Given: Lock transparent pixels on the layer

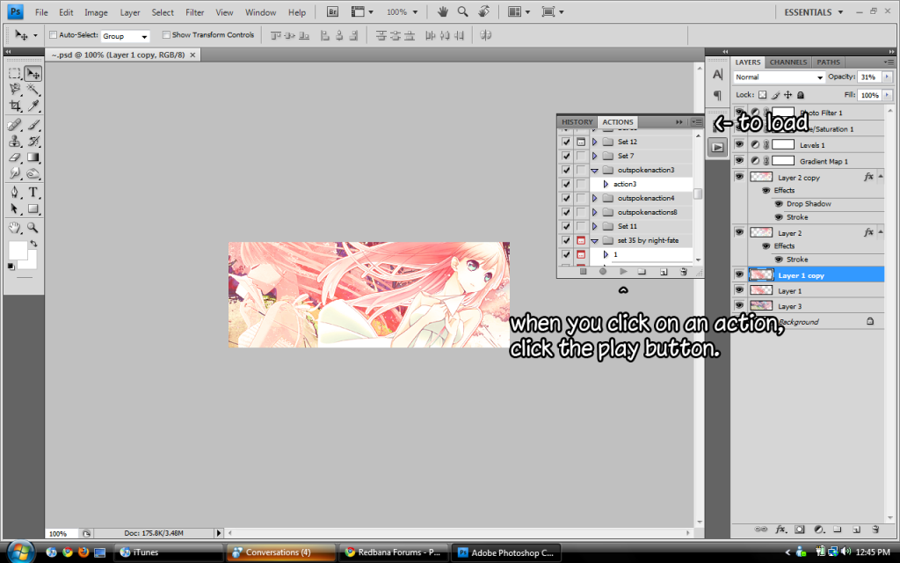Looking at the screenshot, I should click(x=762, y=95).
